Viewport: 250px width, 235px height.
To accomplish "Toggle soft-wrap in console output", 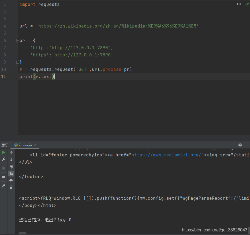I will (11, 167).
